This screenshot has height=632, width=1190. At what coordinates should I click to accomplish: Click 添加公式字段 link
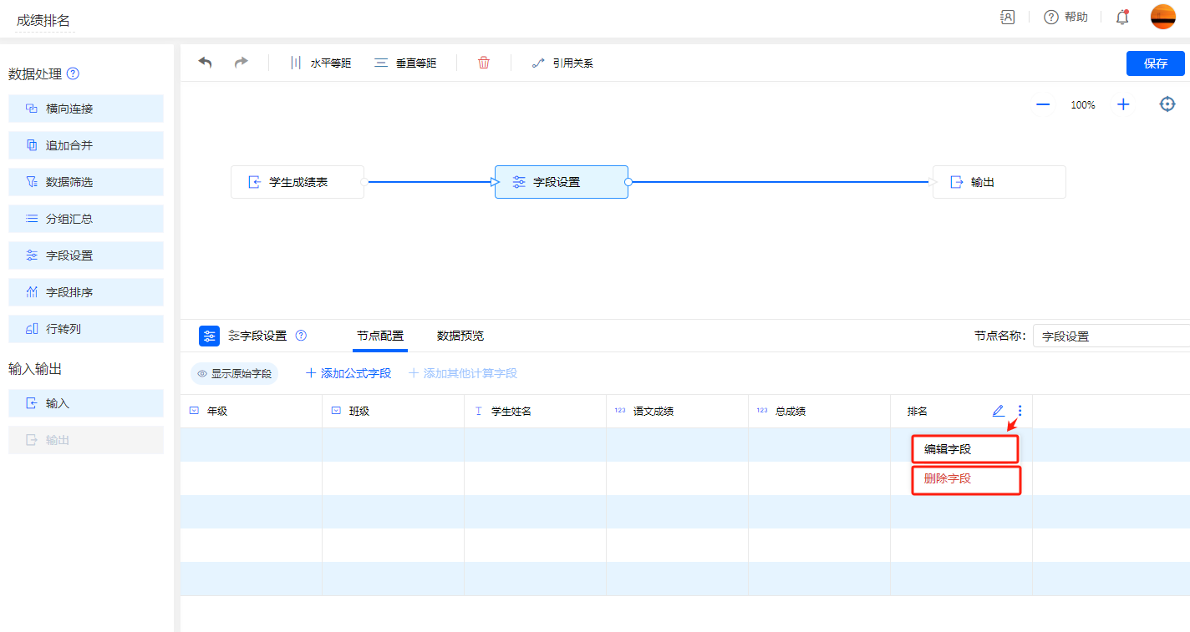click(x=348, y=373)
